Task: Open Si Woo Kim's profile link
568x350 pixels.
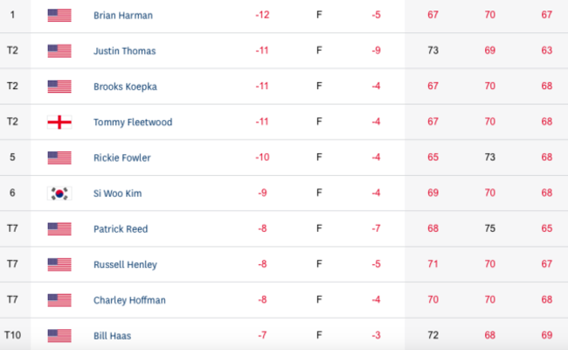Action: (117, 193)
